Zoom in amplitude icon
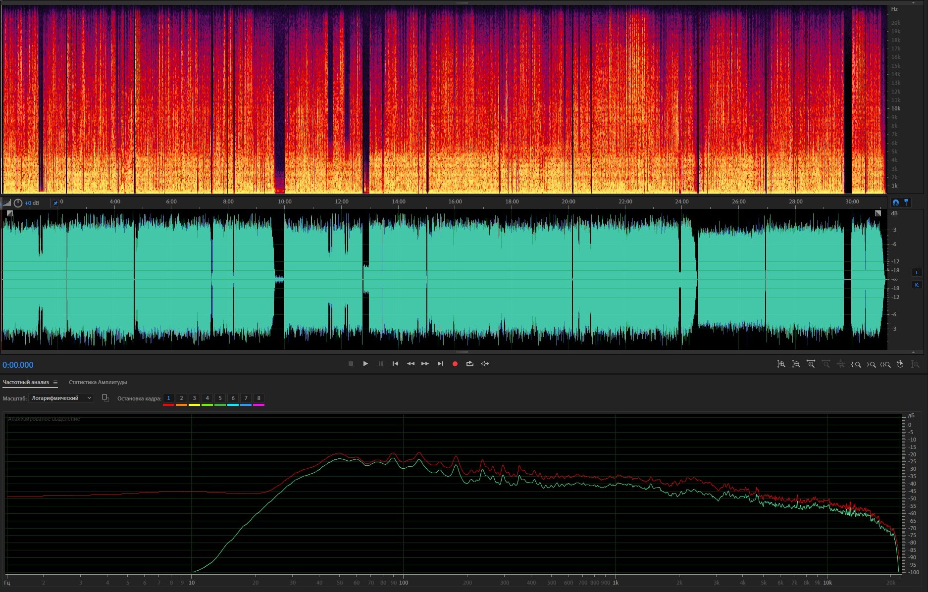928x592 pixels. (x=781, y=364)
